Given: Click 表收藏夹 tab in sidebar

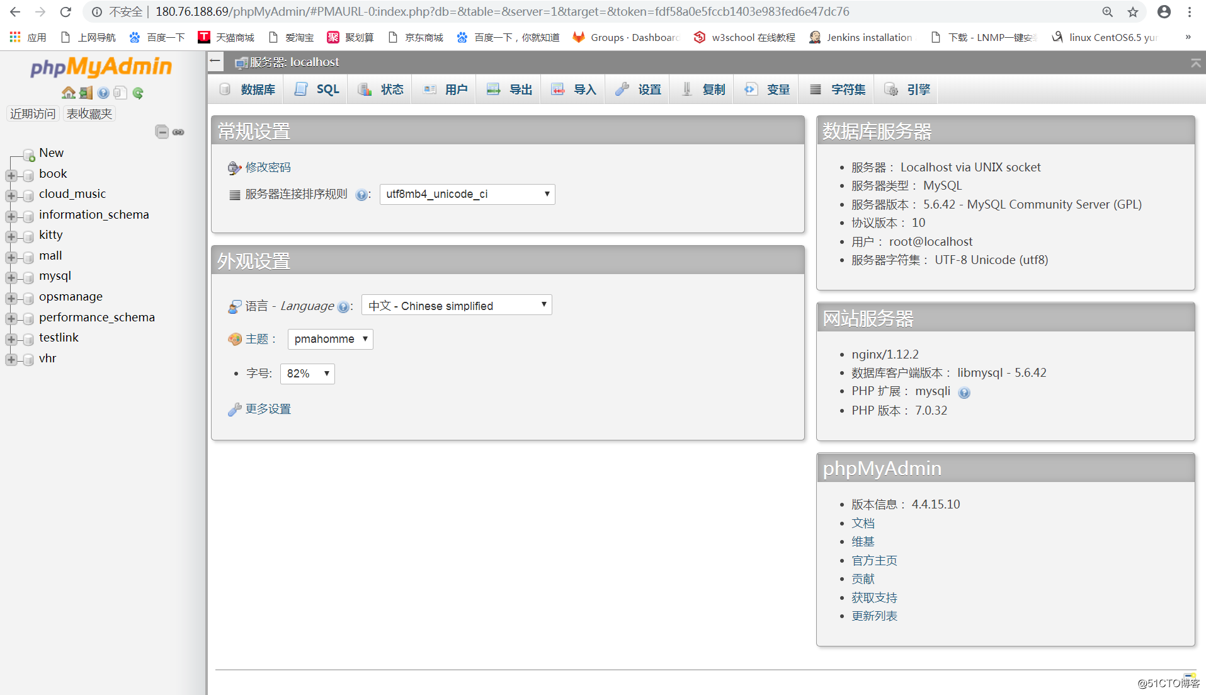Looking at the screenshot, I should coord(89,113).
